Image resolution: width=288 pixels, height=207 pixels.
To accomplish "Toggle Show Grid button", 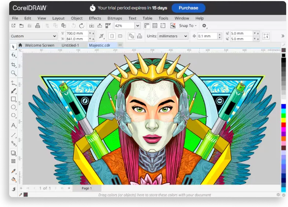I will [155, 26].
